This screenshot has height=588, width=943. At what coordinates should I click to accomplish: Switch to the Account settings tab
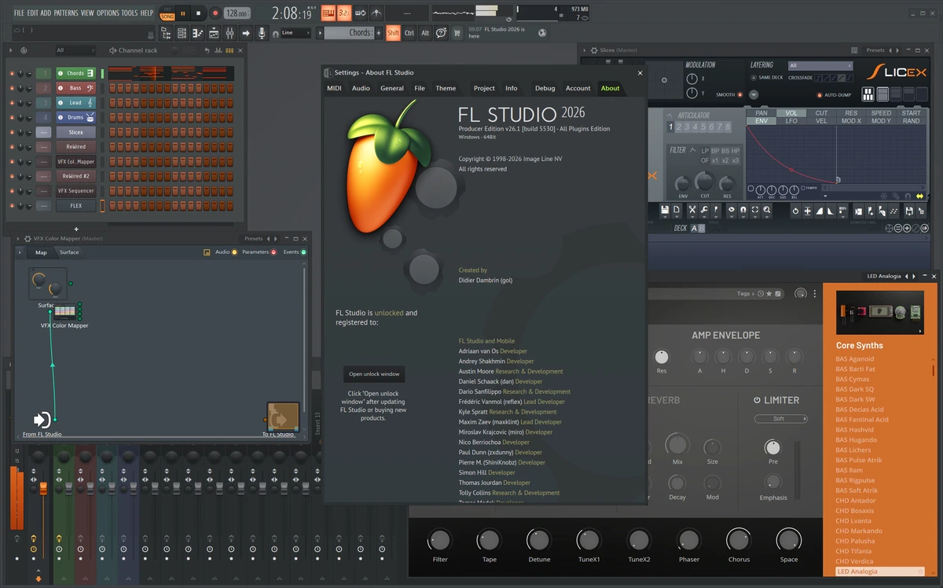(578, 88)
